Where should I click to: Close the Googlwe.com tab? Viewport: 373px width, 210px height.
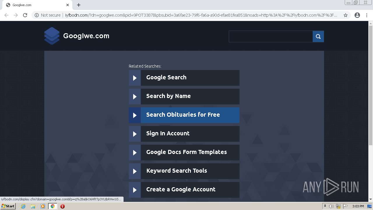click(x=68, y=5)
